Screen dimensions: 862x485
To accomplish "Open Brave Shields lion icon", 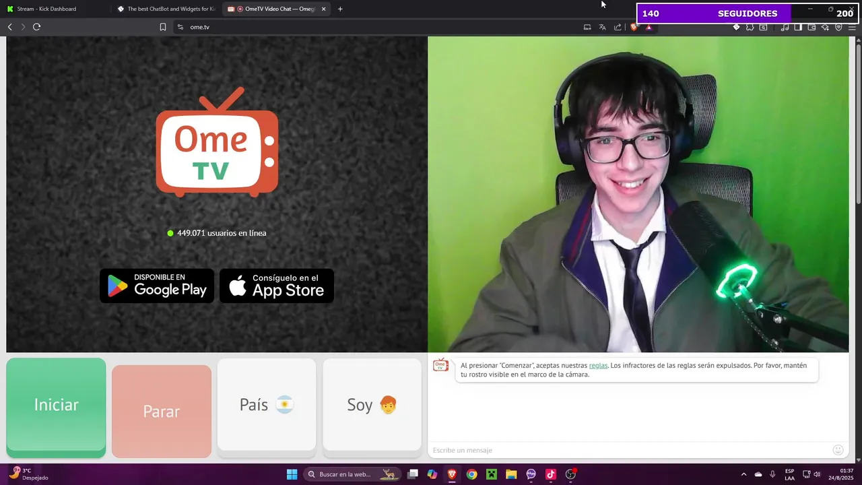I will coord(634,27).
